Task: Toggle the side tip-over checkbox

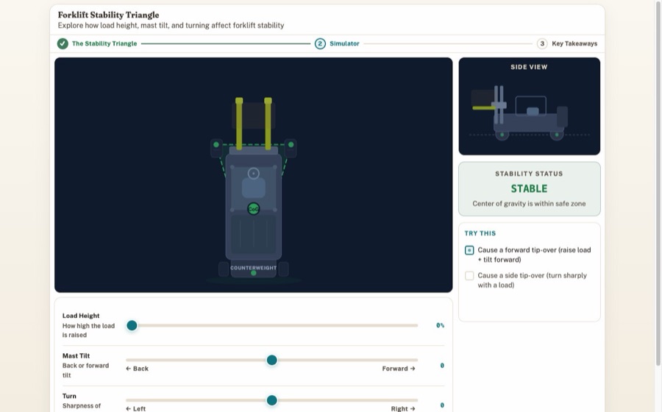Action: pos(469,276)
